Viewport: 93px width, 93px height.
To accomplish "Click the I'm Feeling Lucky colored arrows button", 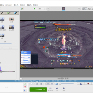I will [22, 9].
